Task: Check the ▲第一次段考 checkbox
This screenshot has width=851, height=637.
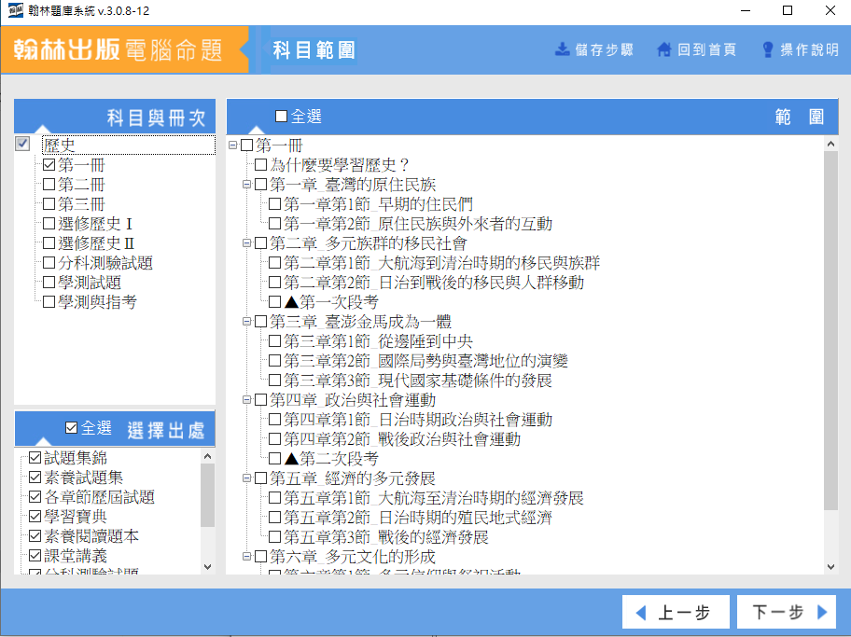Action: [274, 302]
